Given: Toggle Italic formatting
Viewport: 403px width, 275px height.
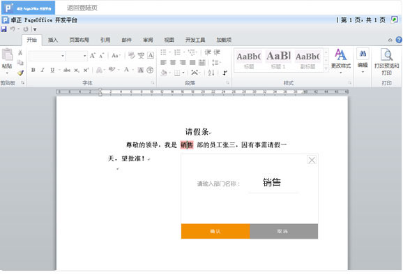Looking at the screenshot, I should 43,70.
